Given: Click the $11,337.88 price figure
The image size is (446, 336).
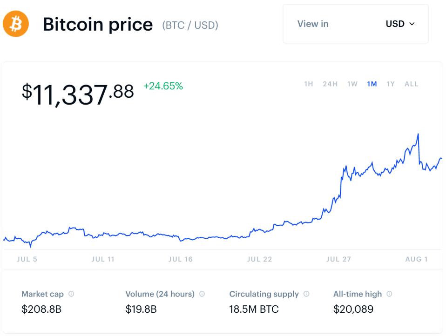Looking at the screenshot, I should click(78, 94).
